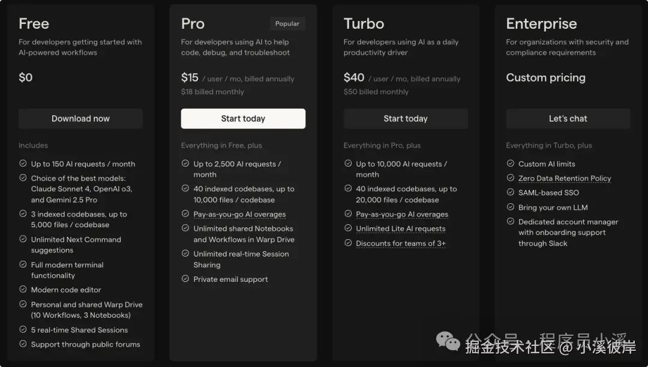Open Pay-as-you-go AI overages link in Turbo
This screenshot has width=648, height=367.
point(402,214)
